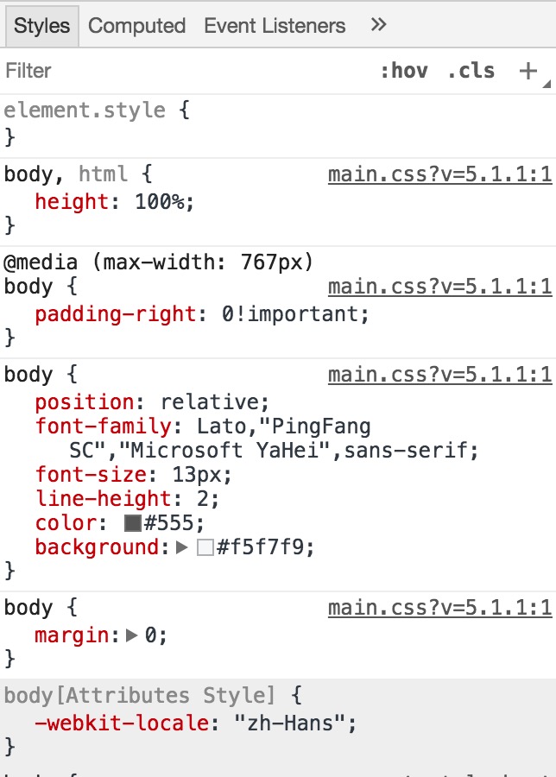Toggle the :hov element state panel
Viewport: 556px width, 777px height.
click(x=403, y=71)
